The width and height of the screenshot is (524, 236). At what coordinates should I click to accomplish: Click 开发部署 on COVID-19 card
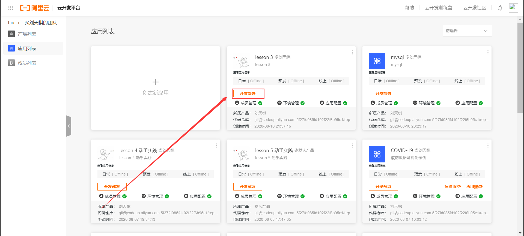point(383,187)
